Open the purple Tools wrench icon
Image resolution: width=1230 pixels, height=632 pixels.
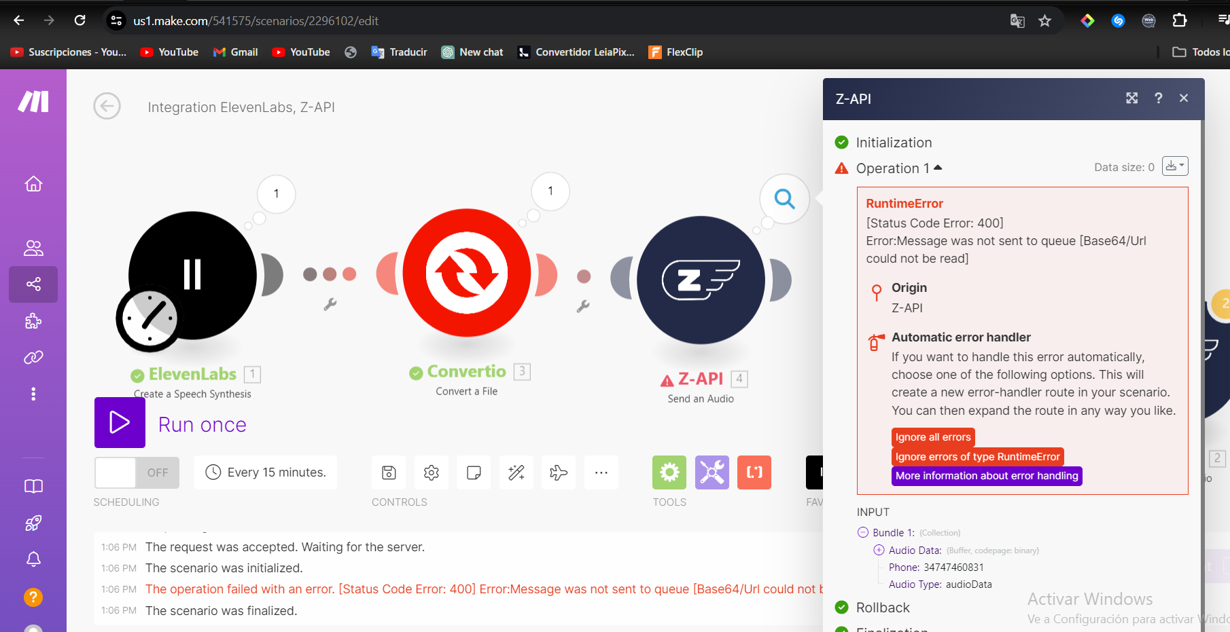tap(712, 472)
